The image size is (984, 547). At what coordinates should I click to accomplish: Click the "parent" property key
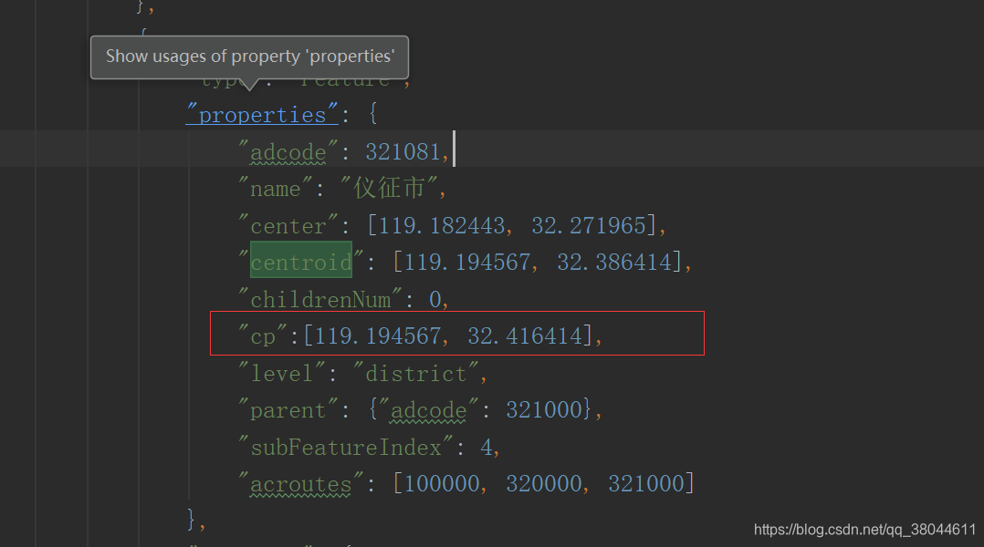point(288,410)
